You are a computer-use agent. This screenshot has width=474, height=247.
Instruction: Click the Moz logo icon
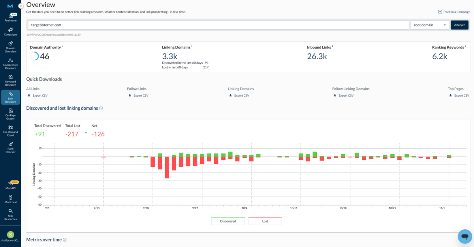[x=10, y=6]
